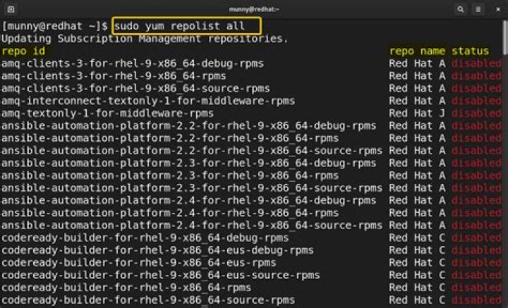
Task: Click the ansible-automation-platform-2.4-for-rhel-9-x86_64-source-rpms line
Action: (192, 226)
